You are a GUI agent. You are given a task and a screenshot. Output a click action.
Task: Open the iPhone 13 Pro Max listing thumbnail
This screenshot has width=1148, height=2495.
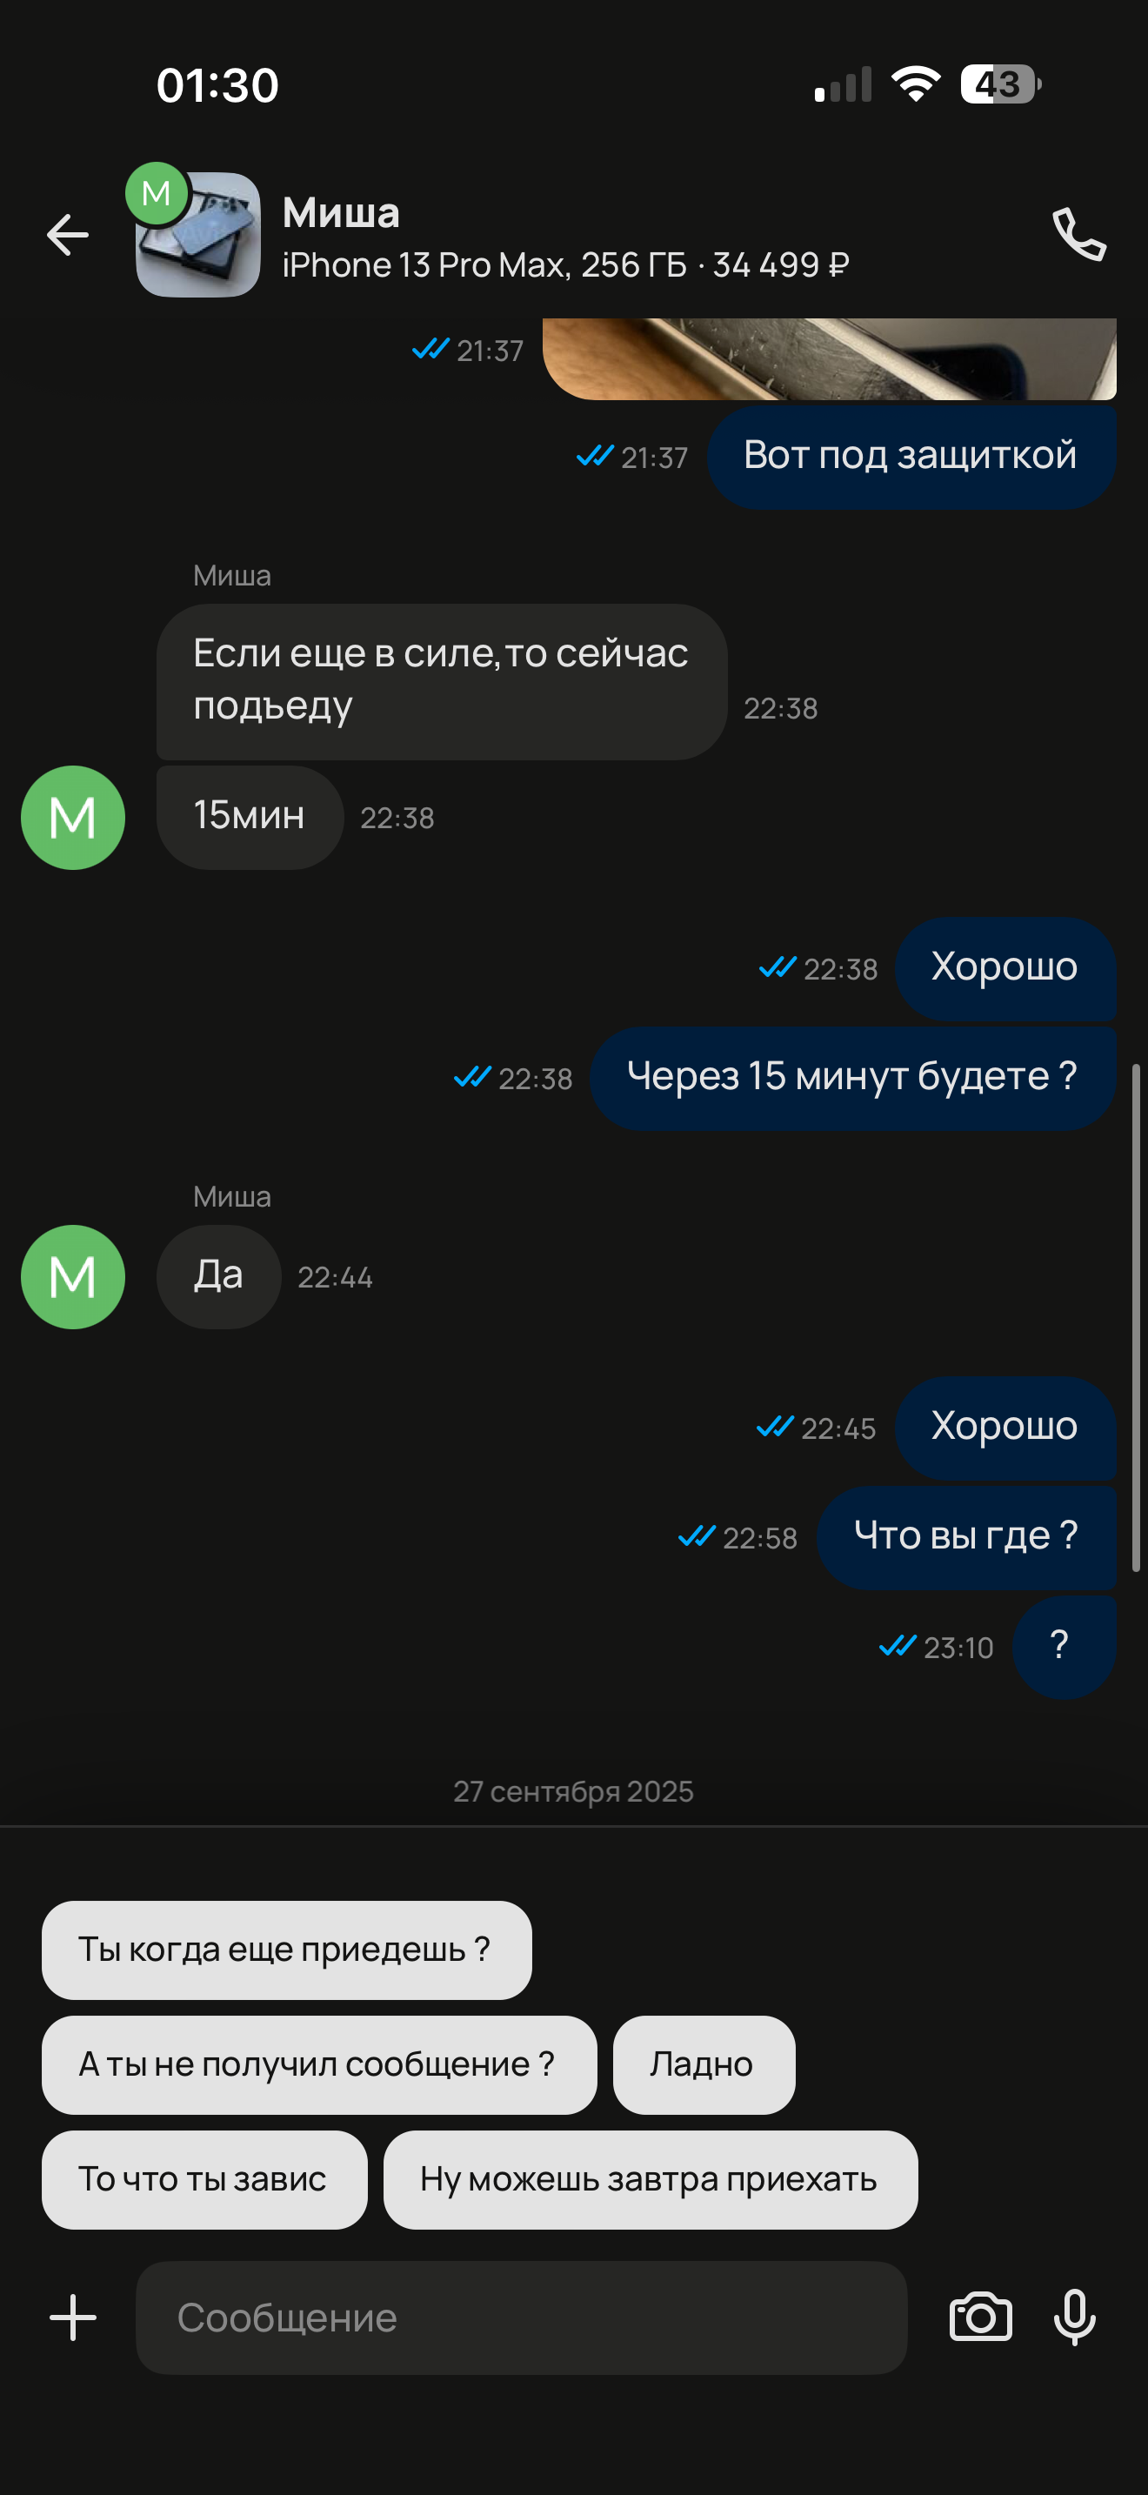click(x=198, y=236)
